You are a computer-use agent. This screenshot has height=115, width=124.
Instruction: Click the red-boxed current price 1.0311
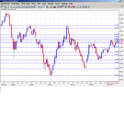pos(121,43)
